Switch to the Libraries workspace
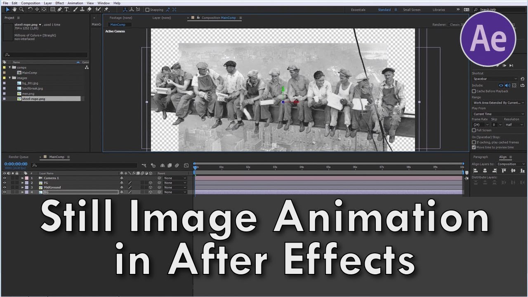The height and width of the screenshot is (297, 528). [439, 10]
